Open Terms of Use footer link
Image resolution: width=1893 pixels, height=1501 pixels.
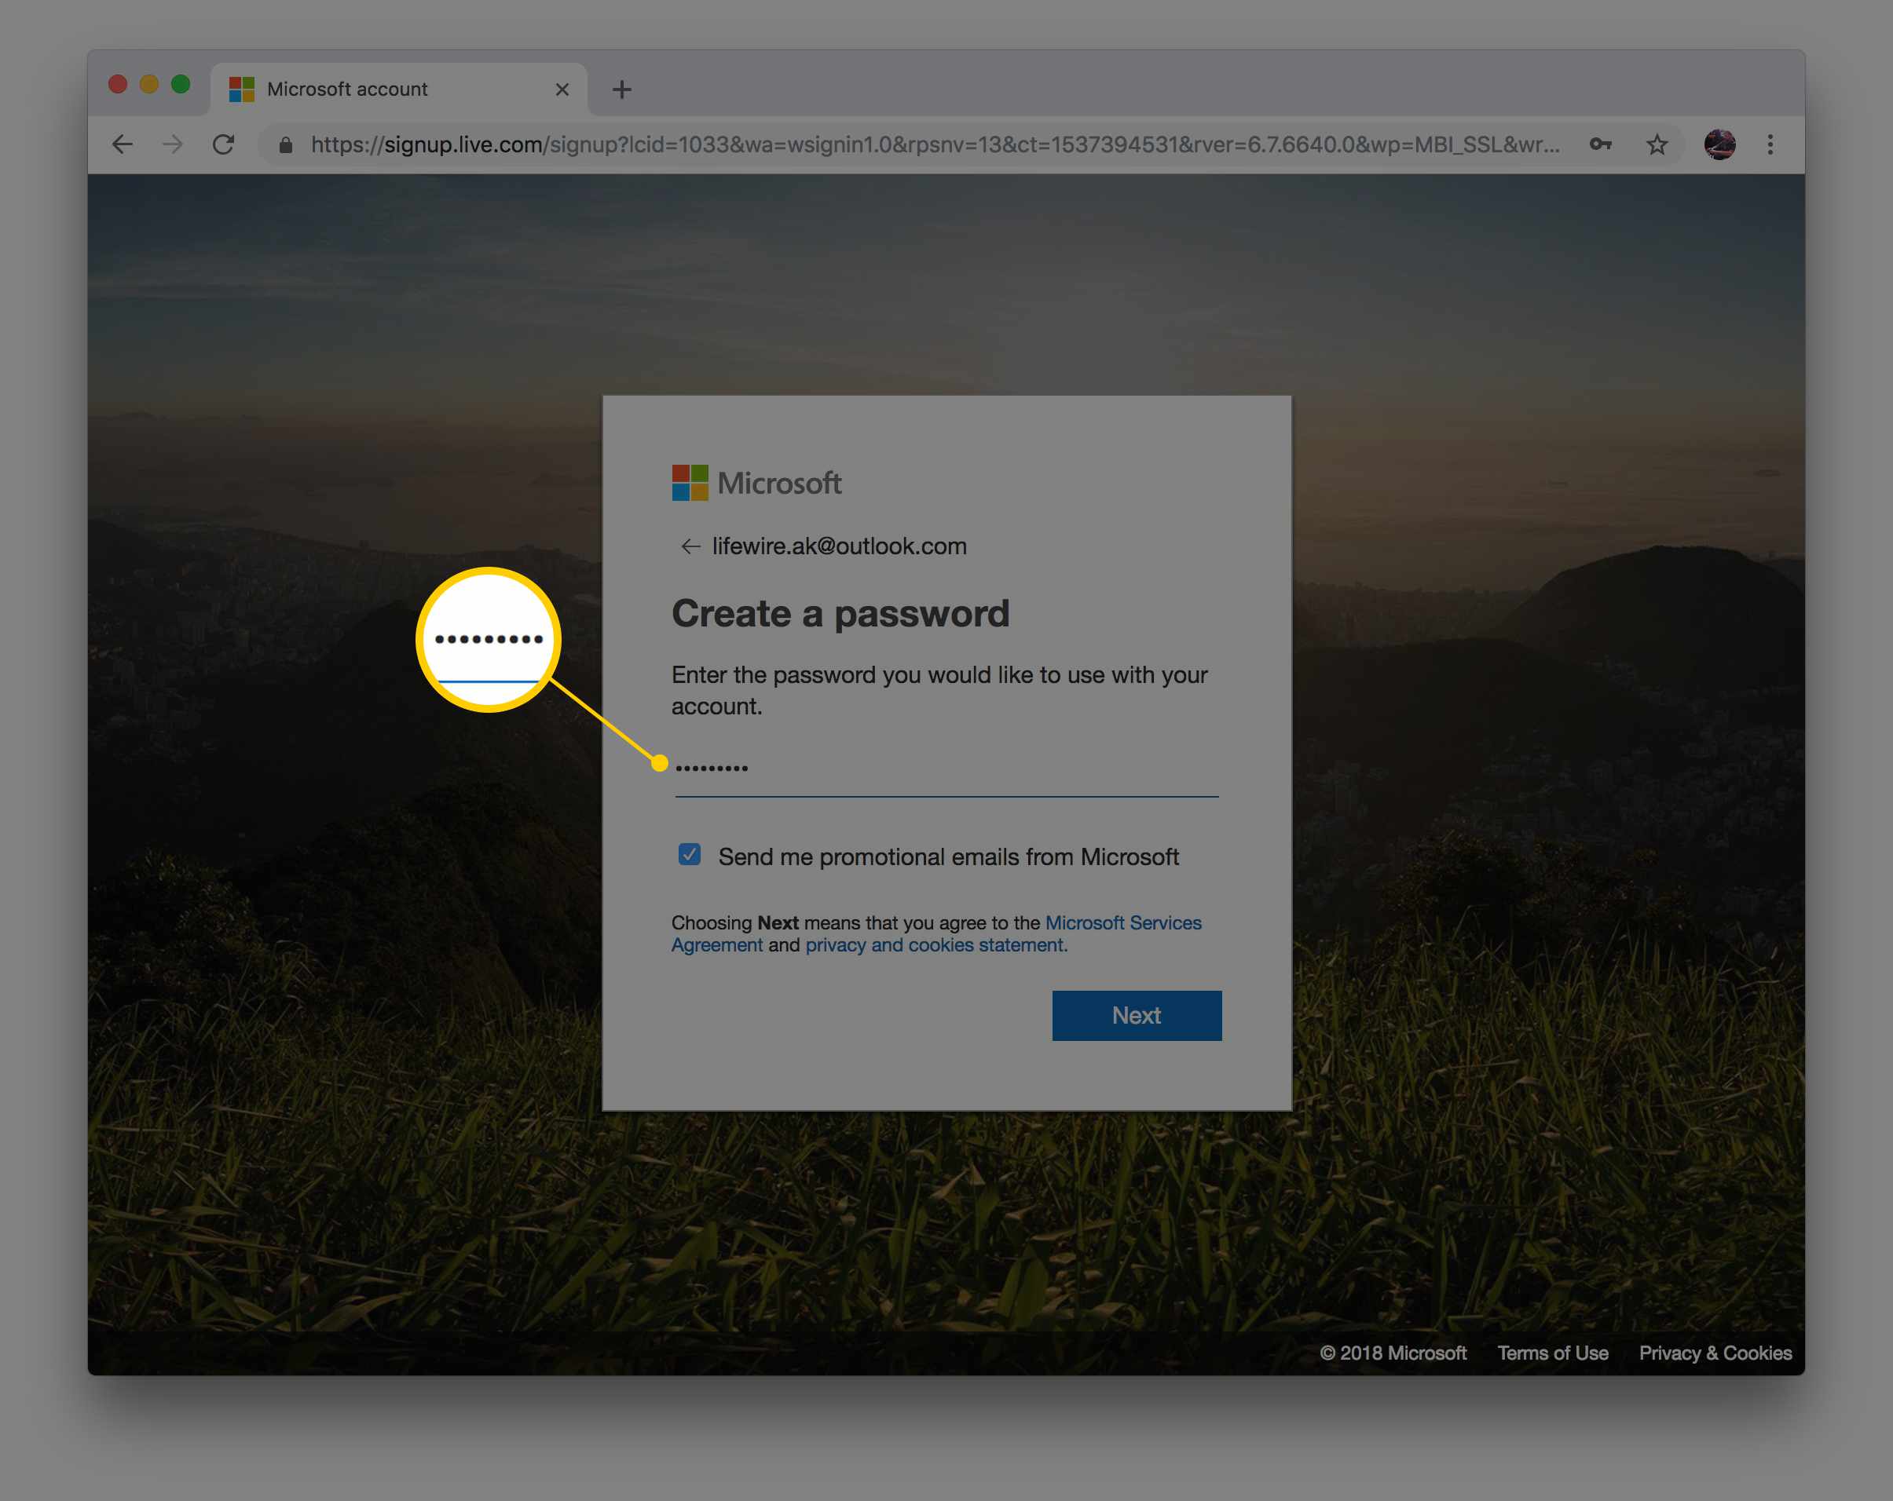[x=1552, y=1353]
